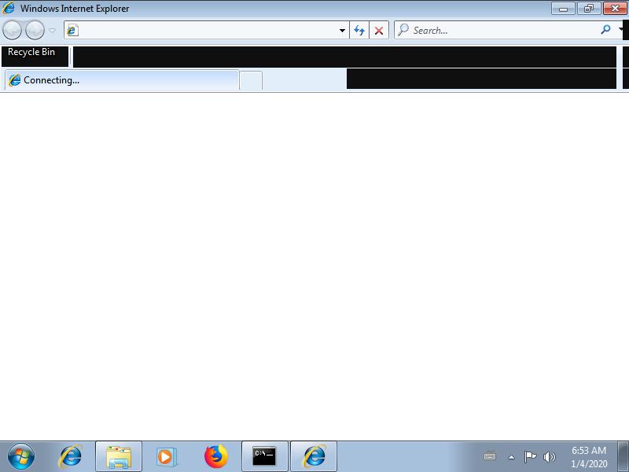Launch Firefox from taskbar
Viewport: 629px width, 472px height.
[215, 456]
